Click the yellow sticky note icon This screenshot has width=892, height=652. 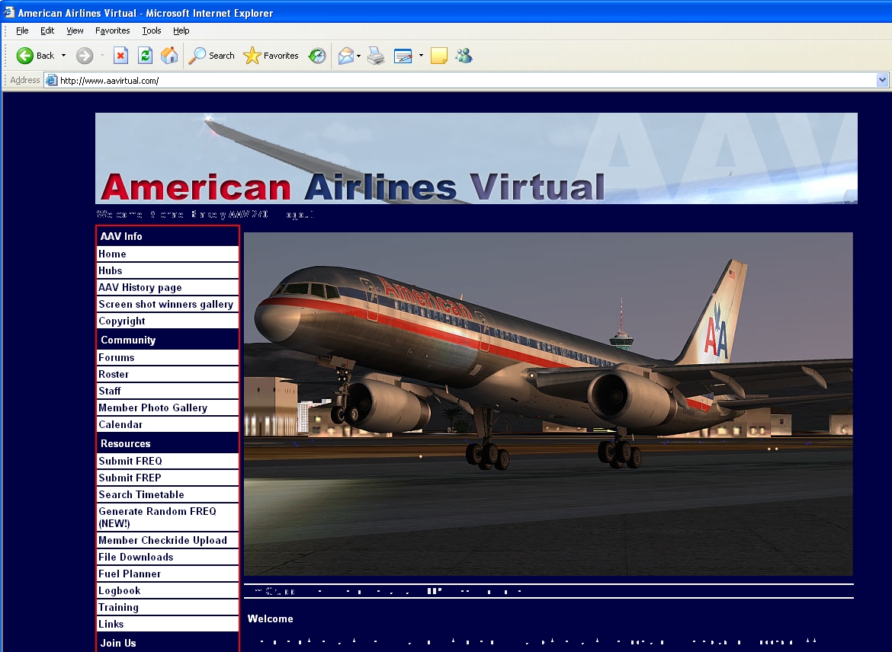point(438,56)
